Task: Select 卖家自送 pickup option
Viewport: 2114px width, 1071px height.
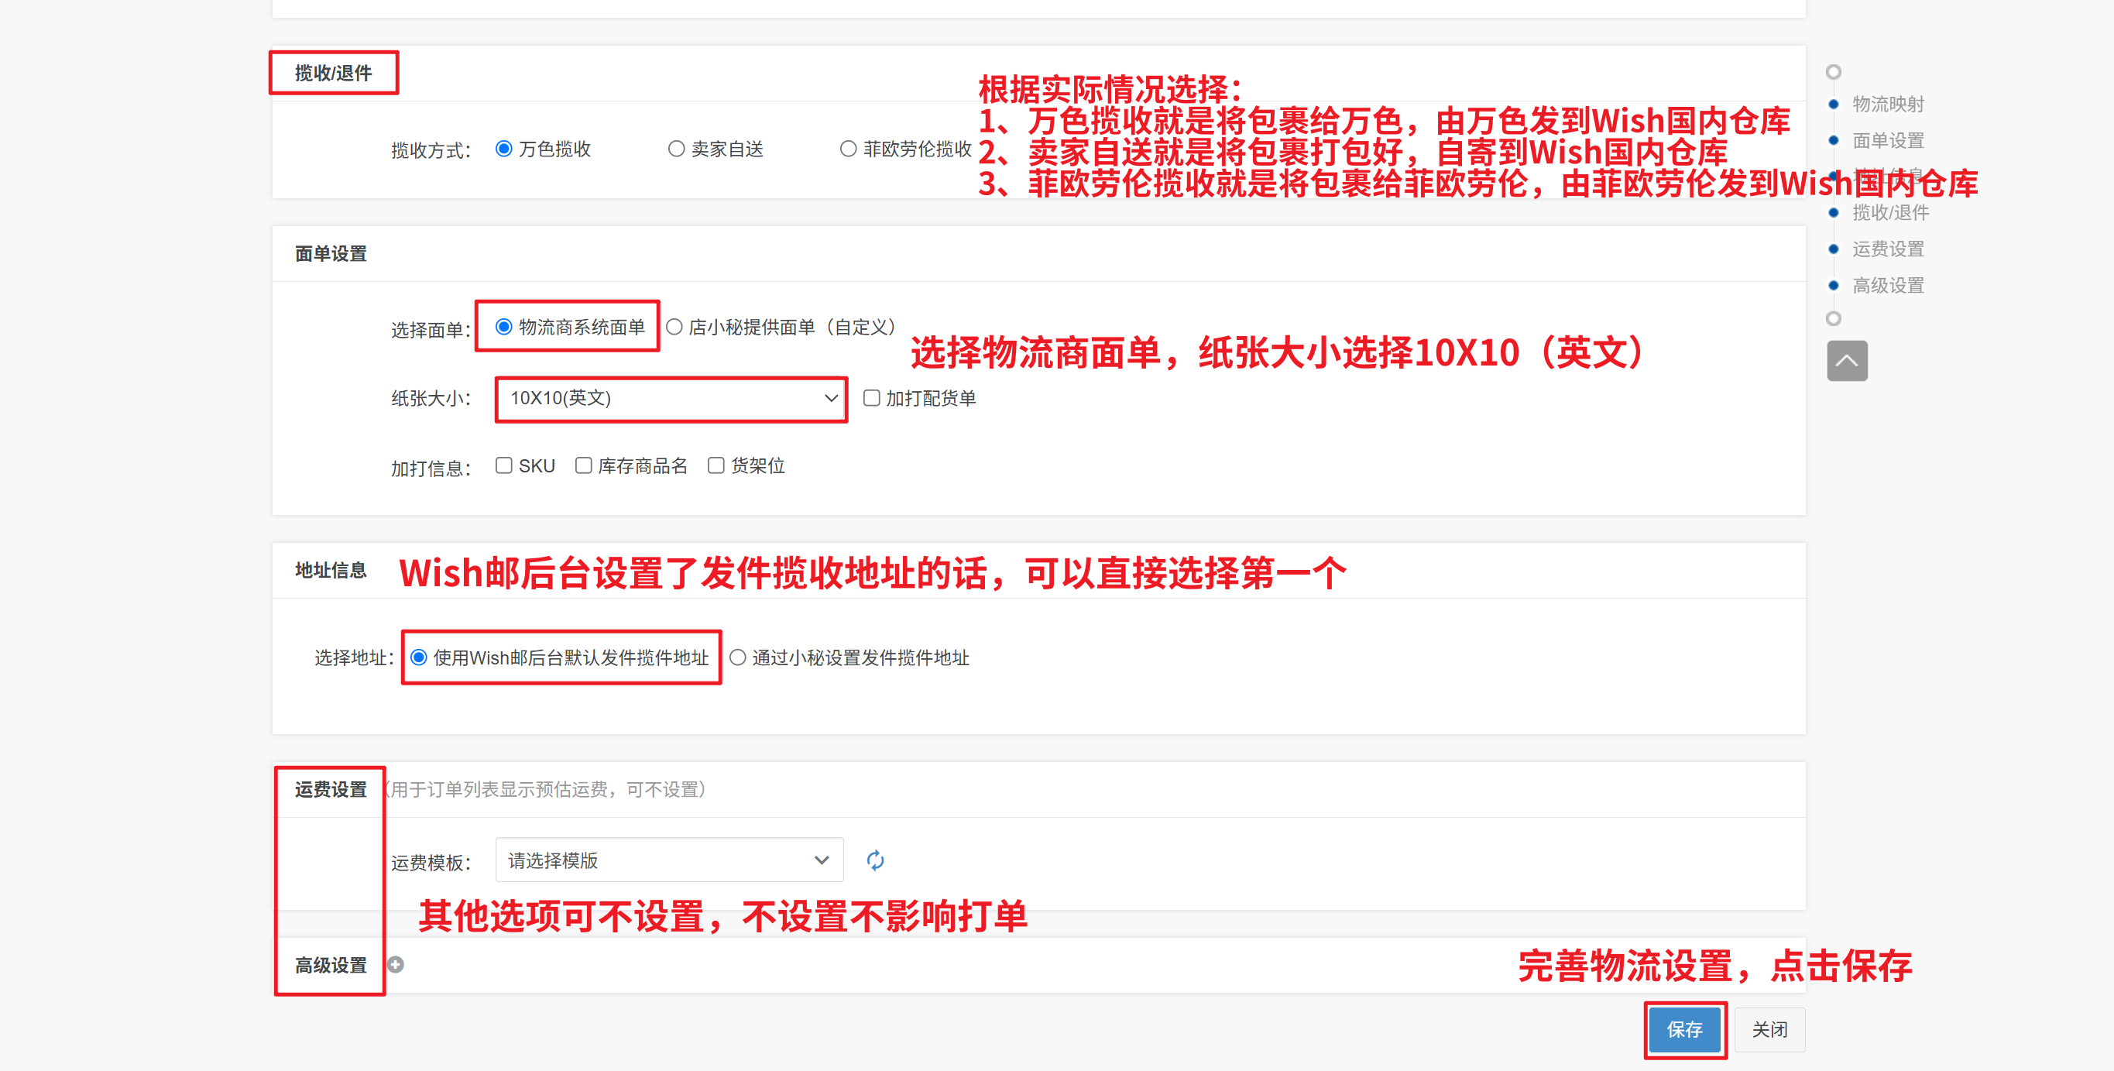Action: click(676, 149)
